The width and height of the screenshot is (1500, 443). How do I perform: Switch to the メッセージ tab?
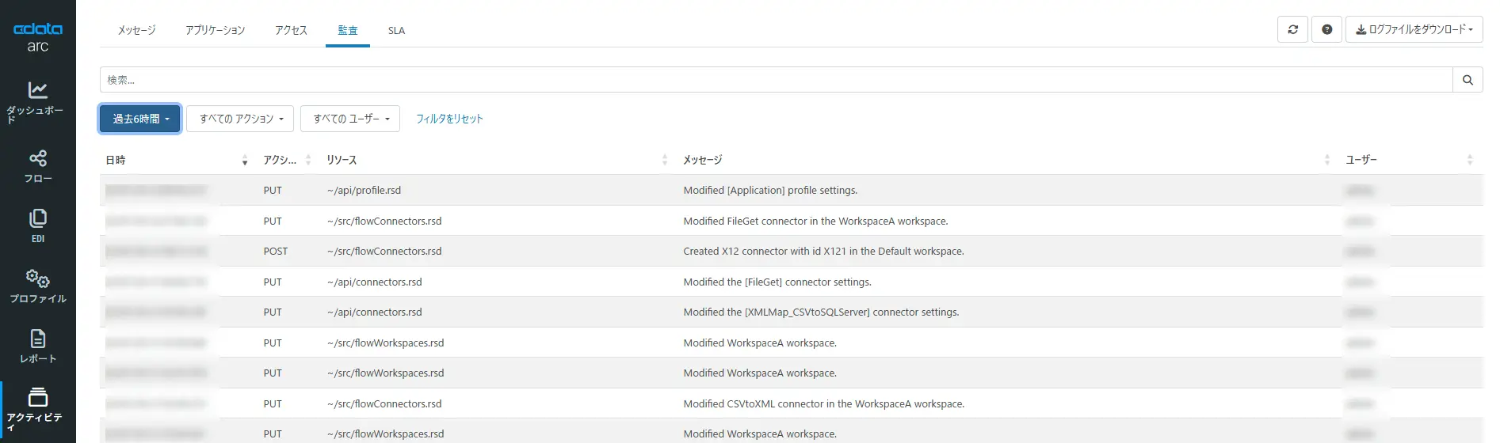click(x=136, y=31)
